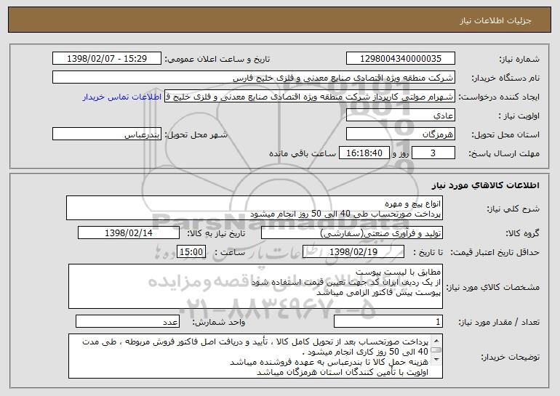Click the label ایجاد کننده درخواست

coord(499,97)
